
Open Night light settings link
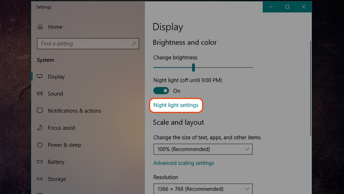coord(176,105)
